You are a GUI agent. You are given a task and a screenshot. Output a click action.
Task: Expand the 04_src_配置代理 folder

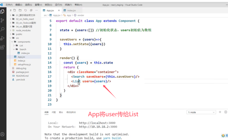tap(24, 26)
